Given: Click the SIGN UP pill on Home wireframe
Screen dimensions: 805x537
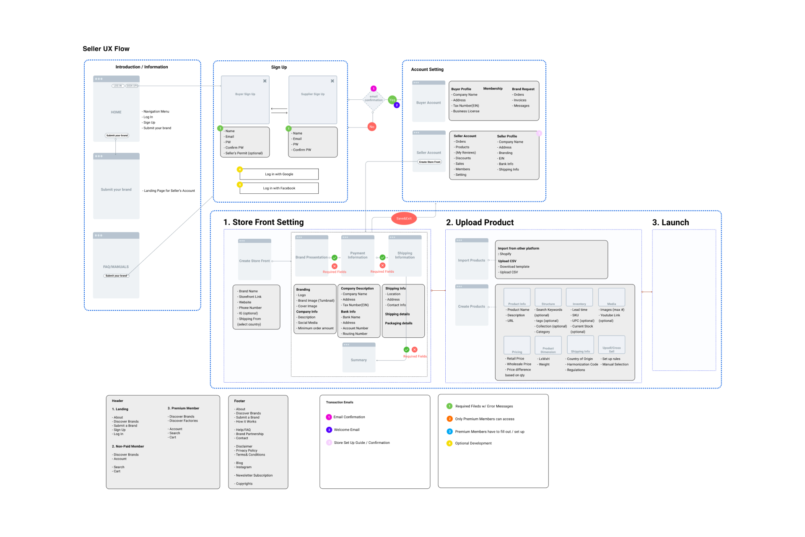Looking at the screenshot, I should [x=132, y=86].
